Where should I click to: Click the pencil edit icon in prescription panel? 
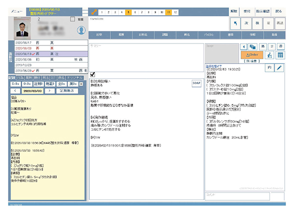click(279, 68)
